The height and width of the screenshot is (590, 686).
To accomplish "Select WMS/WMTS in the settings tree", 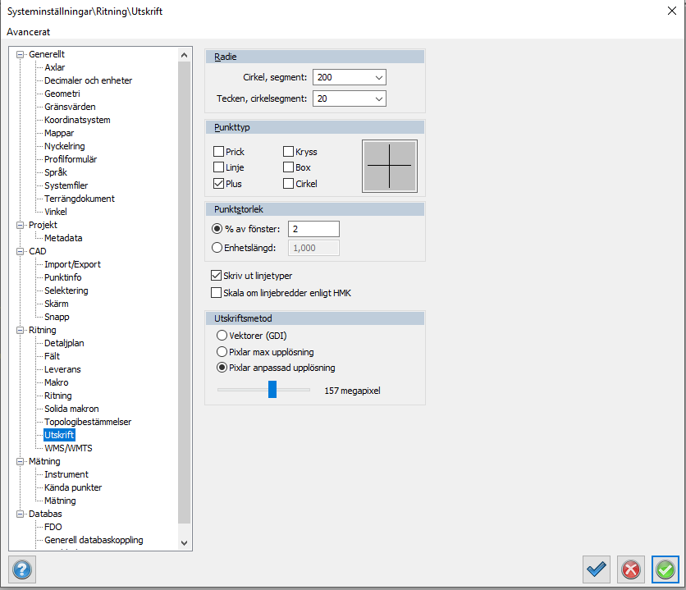I will [68, 448].
